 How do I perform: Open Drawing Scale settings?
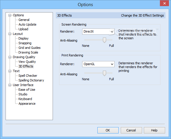[28, 52]
